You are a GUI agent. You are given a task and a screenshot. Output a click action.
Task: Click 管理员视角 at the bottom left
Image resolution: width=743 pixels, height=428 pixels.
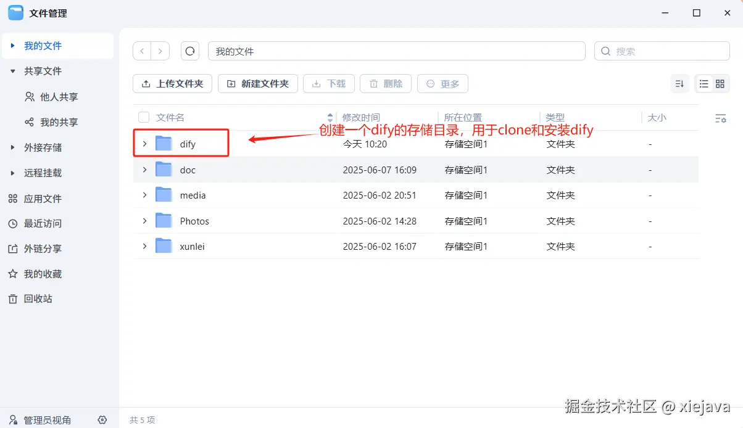pos(48,421)
